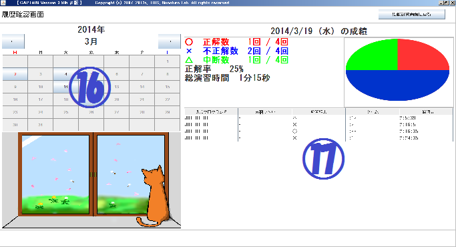Go to the next month in calendar
Viewport: 456px width, 247px height.
click(x=170, y=41)
